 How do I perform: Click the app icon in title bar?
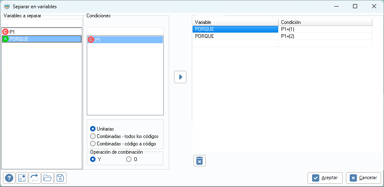click(x=7, y=7)
